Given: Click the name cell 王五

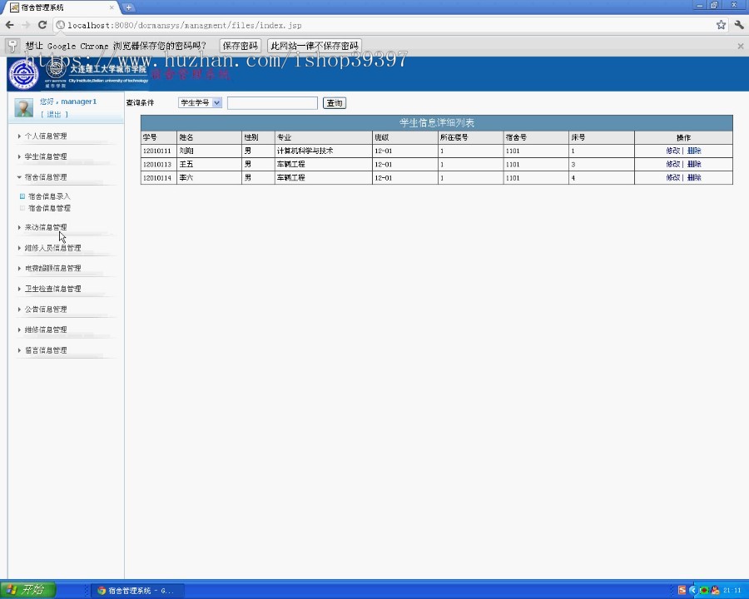Looking at the screenshot, I should (x=209, y=165).
